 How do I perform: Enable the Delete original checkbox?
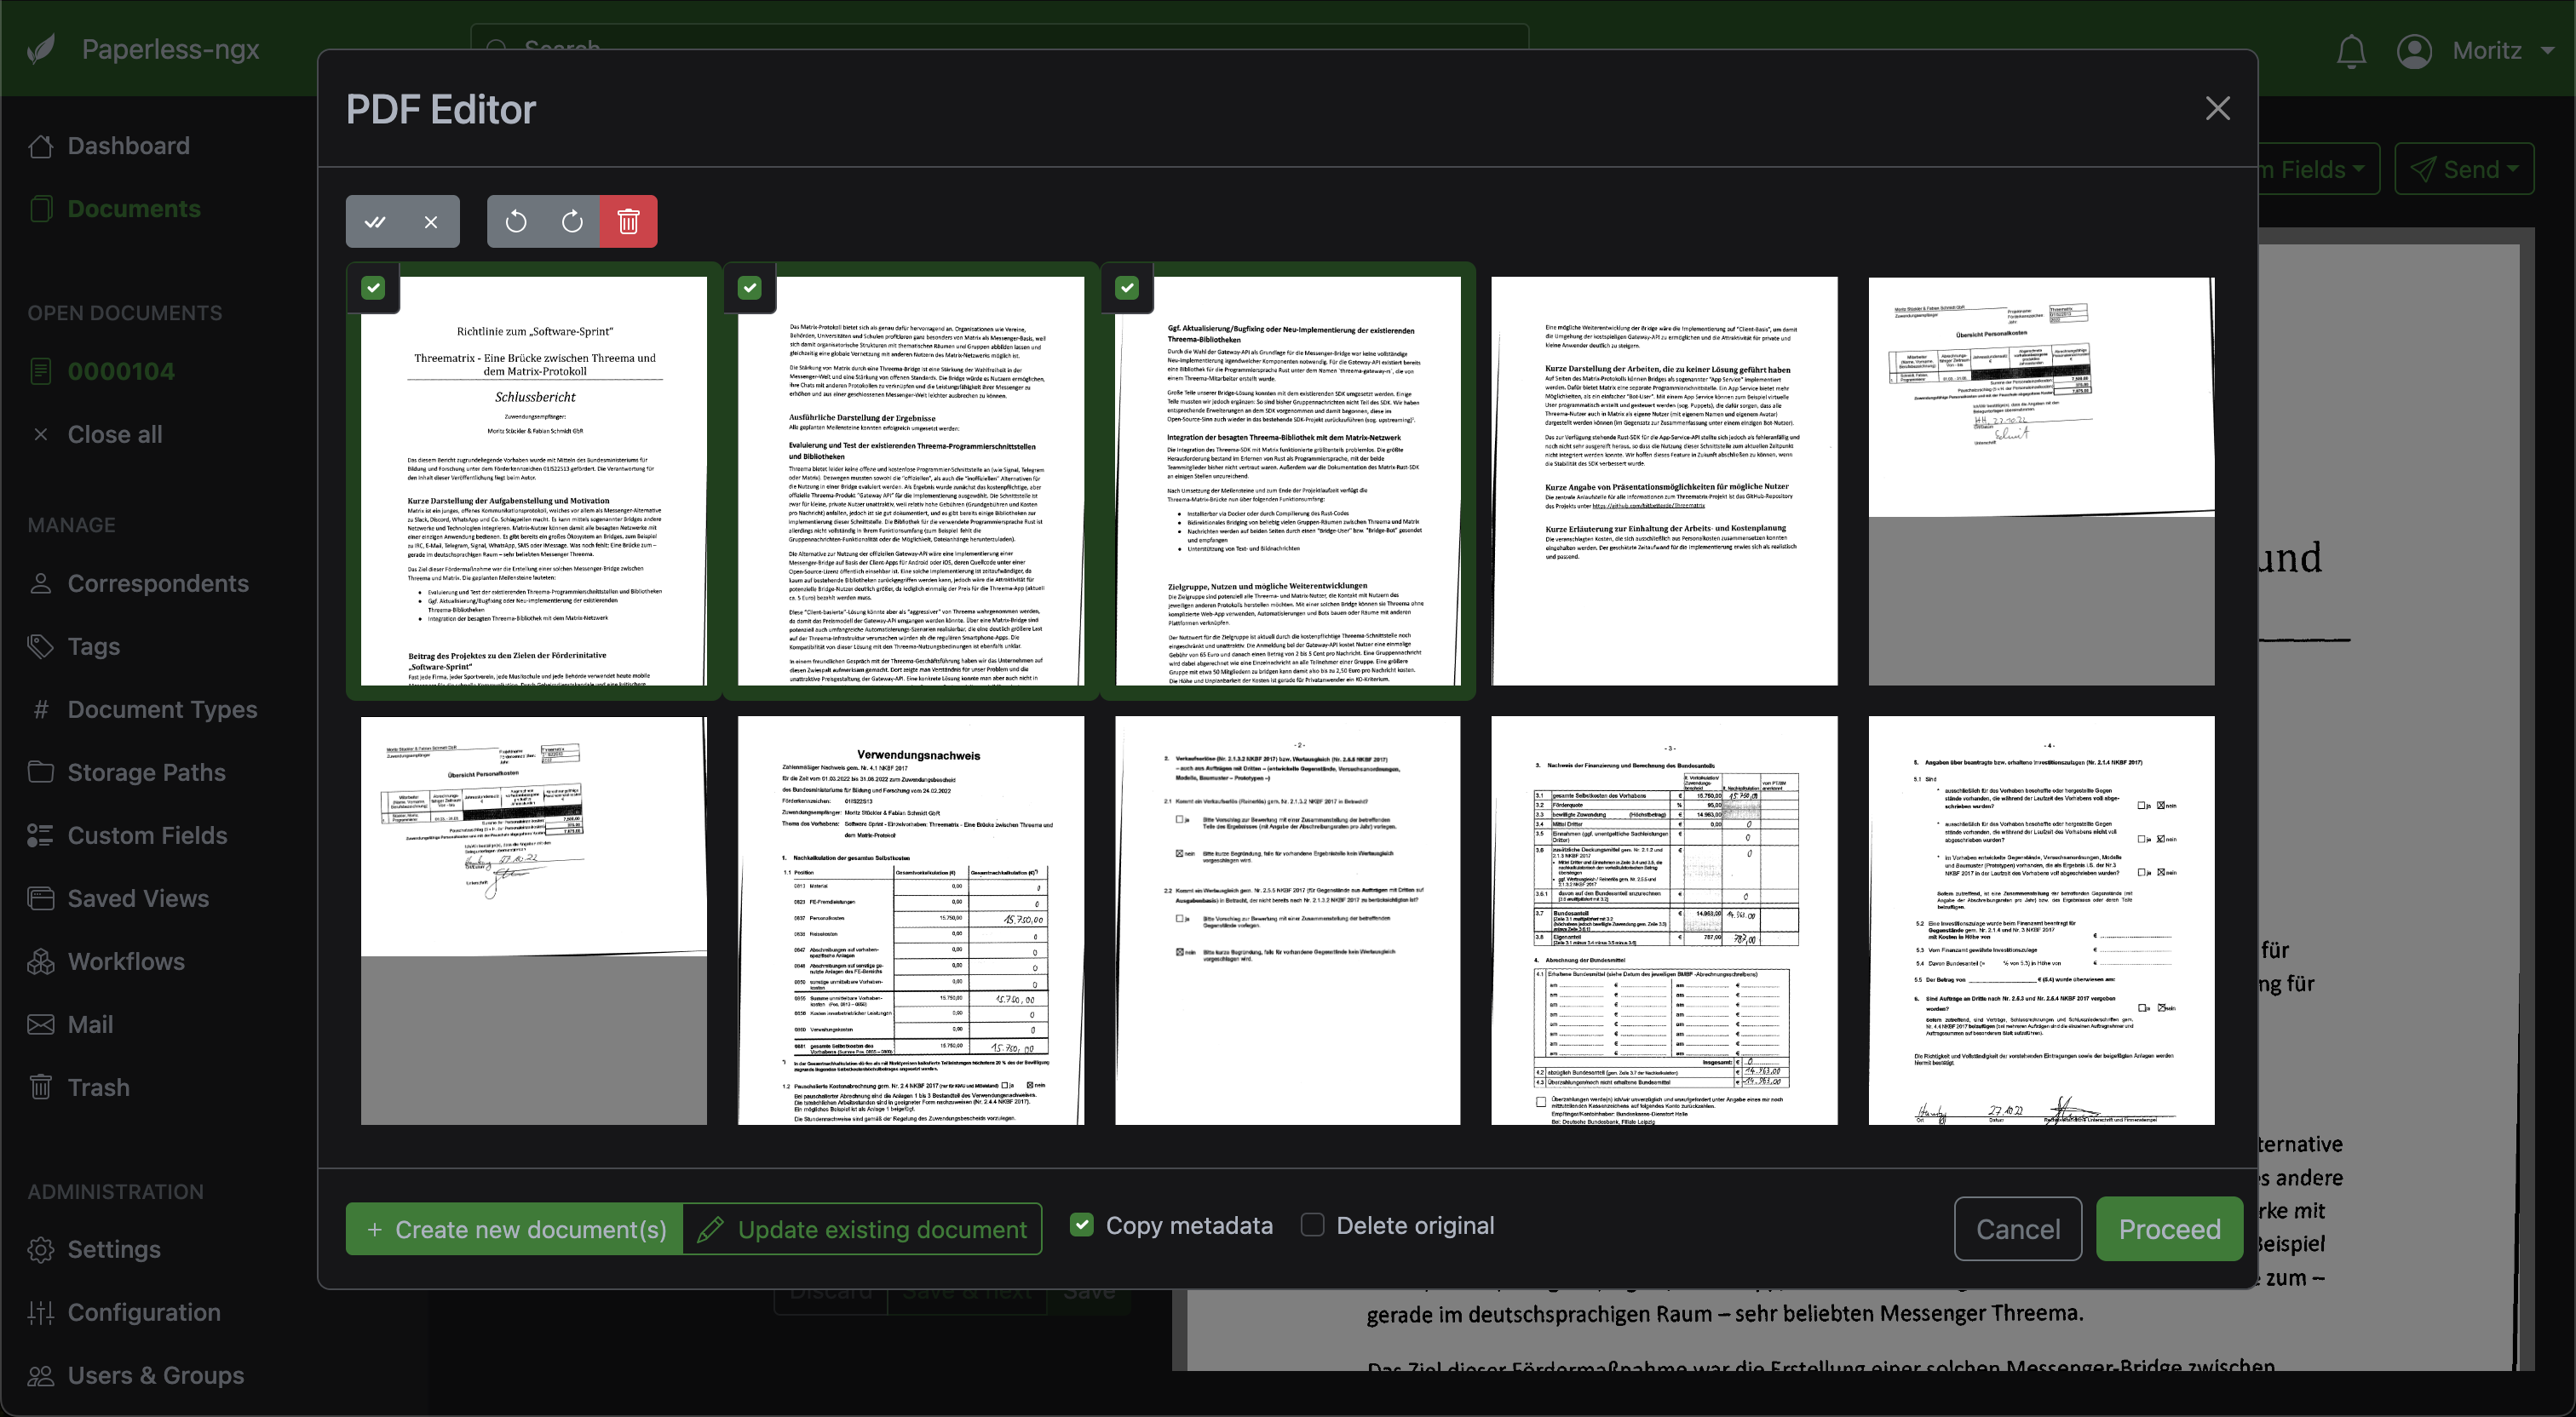coord(1312,1225)
